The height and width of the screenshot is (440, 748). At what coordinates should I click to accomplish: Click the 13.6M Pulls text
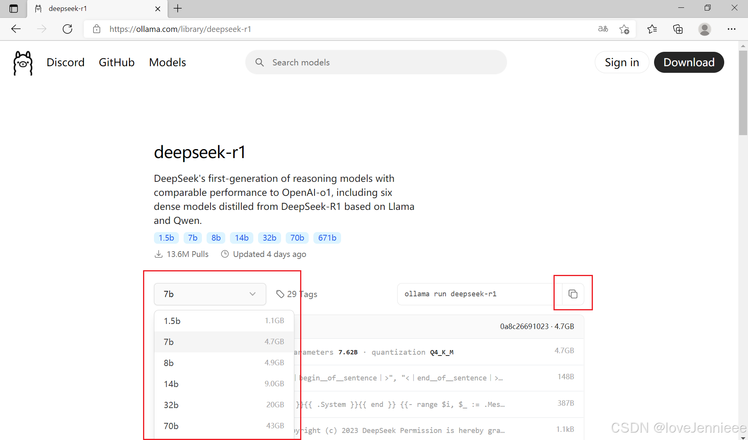(187, 254)
